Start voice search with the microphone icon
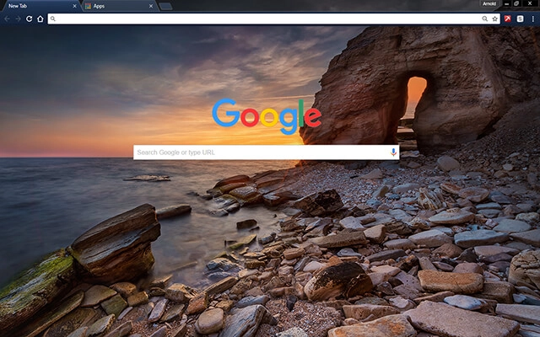Viewport: 540px width, 337px height. [x=393, y=152]
